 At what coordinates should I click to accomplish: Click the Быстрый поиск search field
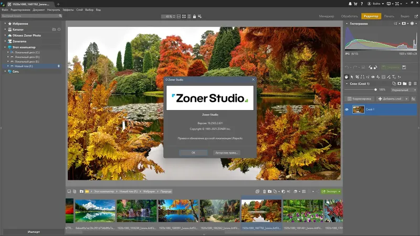click(30, 16)
